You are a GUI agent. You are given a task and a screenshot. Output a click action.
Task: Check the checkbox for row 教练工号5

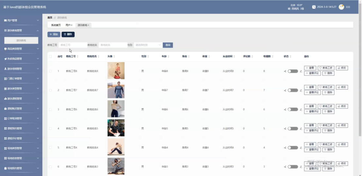point(50,129)
